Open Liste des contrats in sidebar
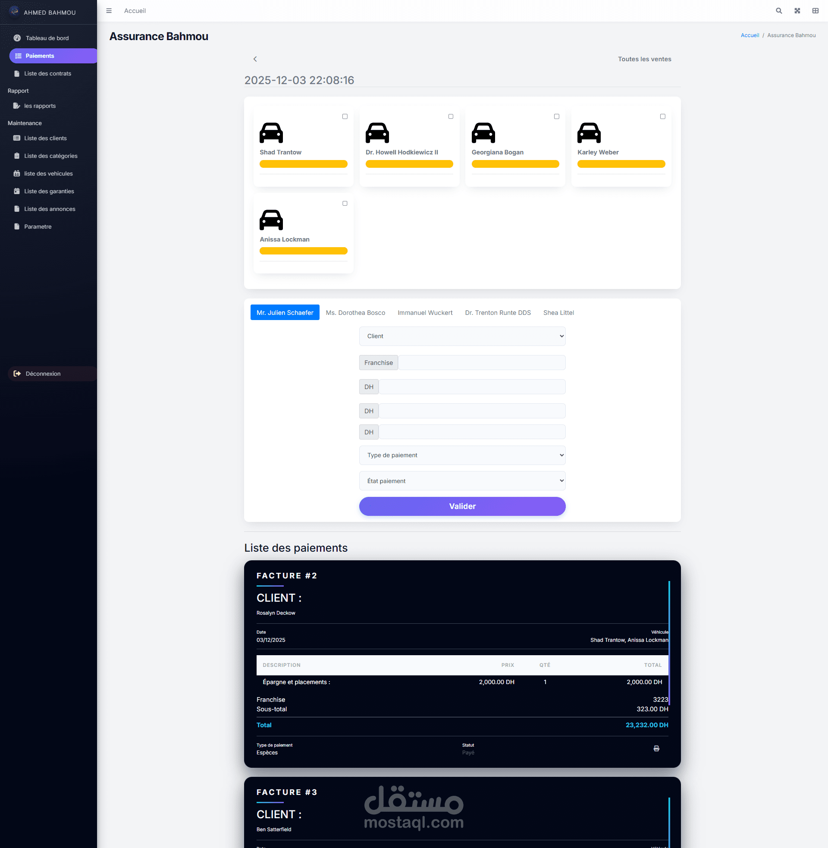The width and height of the screenshot is (828, 848). click(47, 73)
